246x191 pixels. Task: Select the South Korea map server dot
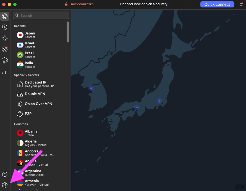pos(91,88)
